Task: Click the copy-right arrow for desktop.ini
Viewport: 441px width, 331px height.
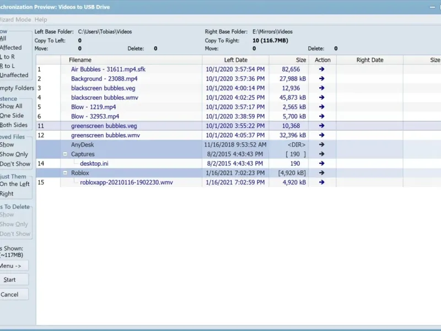Action: click(322, 163)
